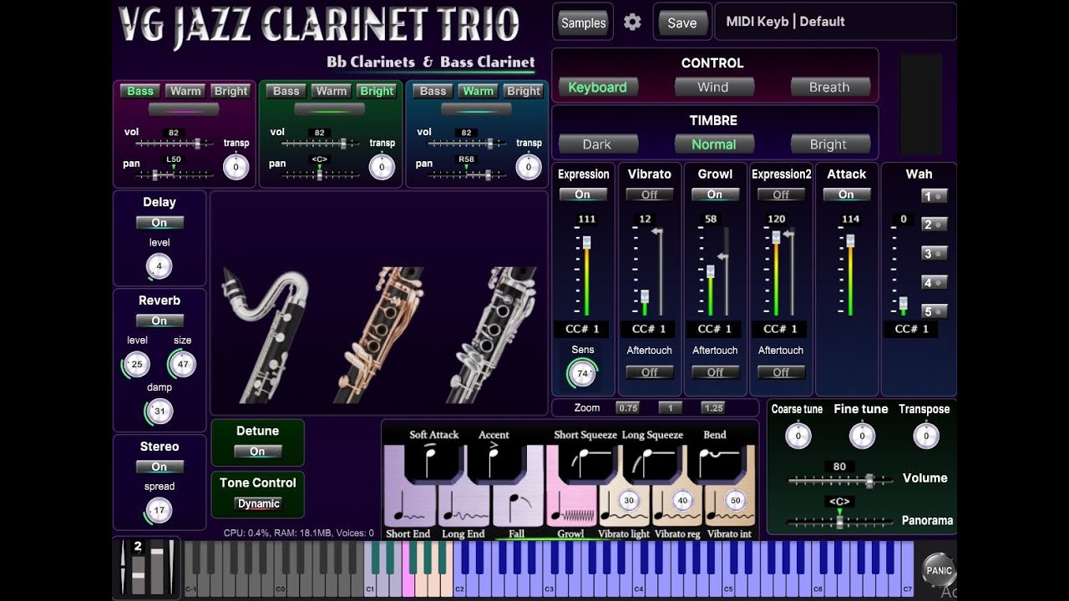Toggle the Reverb On switch
Viewport: 1069px width, 601px height.
point(160,321)
